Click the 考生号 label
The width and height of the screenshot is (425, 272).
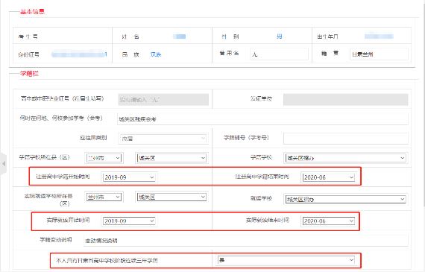[x=28, y=37]
